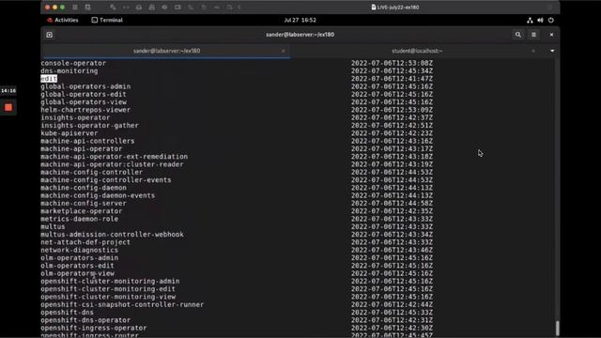Screen dimensions: 601x338
Task: Open virtual machine settings wrench icon
Action: [x=113, y=8]
